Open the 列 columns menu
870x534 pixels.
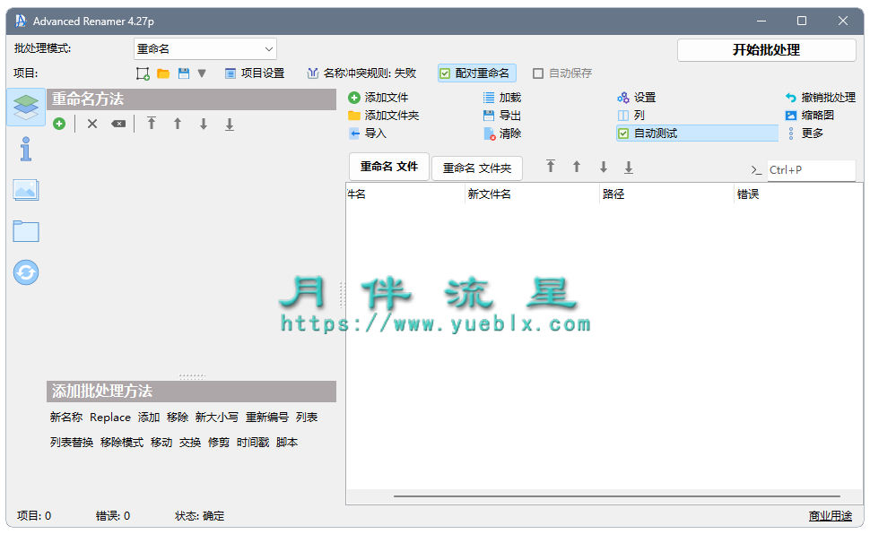click(631, 116)
